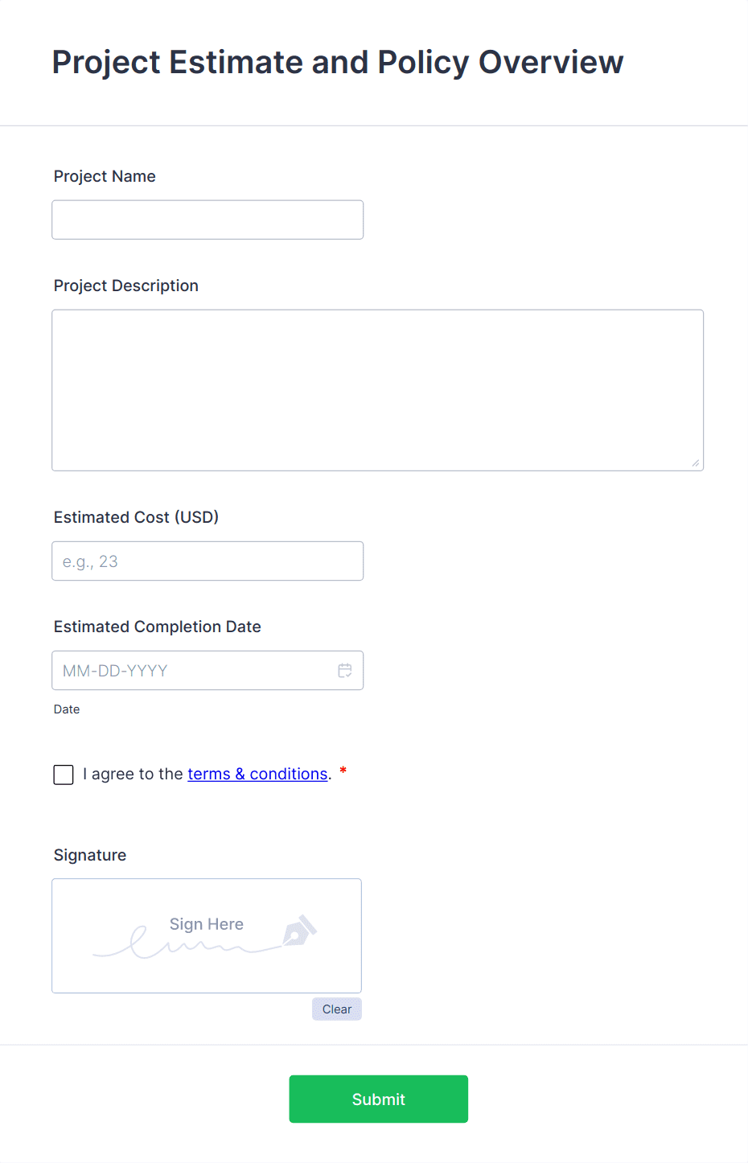Click the MM-DD-YYYY date field
The height and width of the screenshot is (1163, 748).
pyautogui.click(x=193, y=671)
